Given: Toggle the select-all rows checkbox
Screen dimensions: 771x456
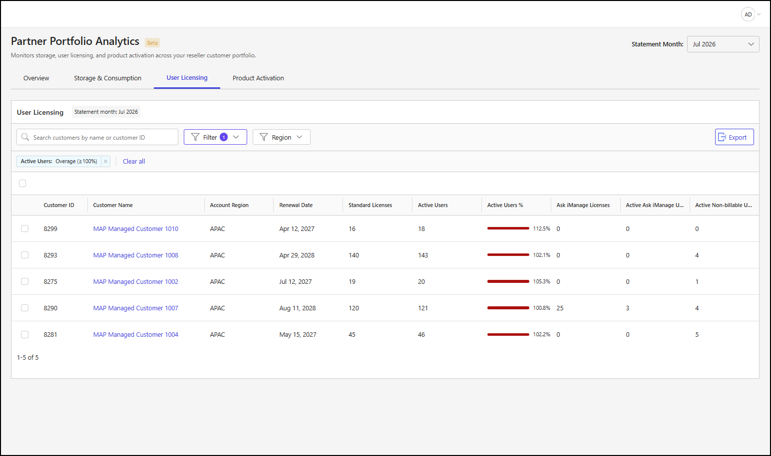Looking at the screenshot, I should pos(22,183).
